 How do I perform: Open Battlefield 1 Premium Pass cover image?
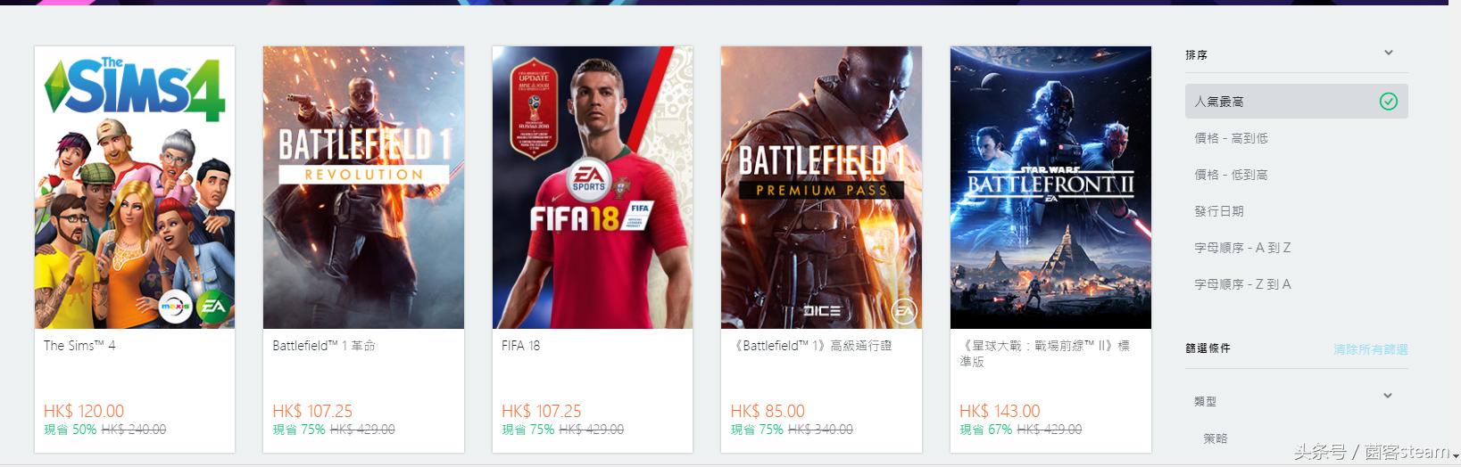pos(821,187)
